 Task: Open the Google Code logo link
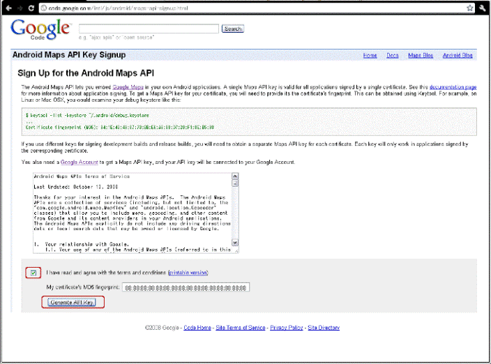(x=40, y=29)
